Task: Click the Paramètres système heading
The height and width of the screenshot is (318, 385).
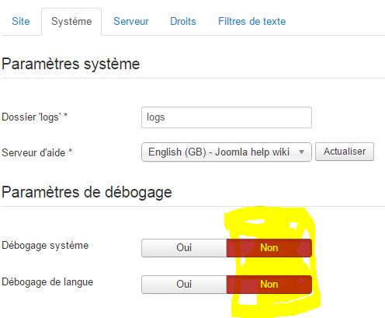Action: tap(71, 64)
